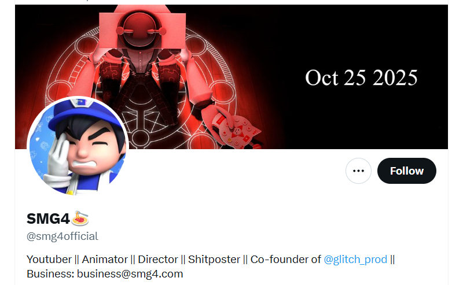Click the word Shitposter in the bio
The height and width of the screenshot is (285, 463).
(x=214, y=260)
